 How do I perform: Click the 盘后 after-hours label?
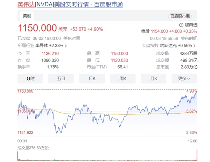point(145,31)
